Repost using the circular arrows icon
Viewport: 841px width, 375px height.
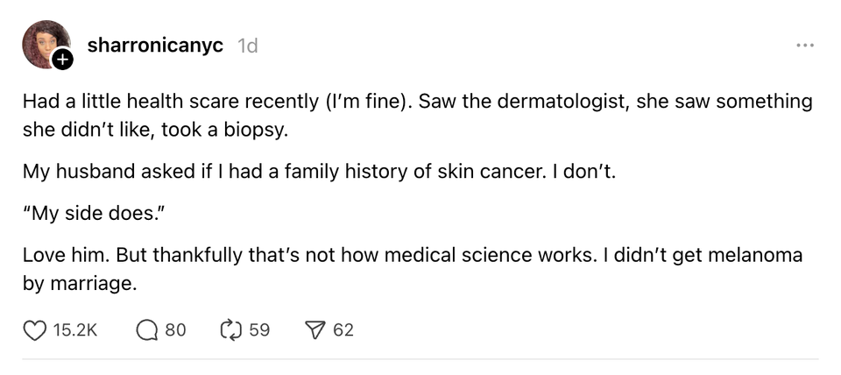coord(230,330)
